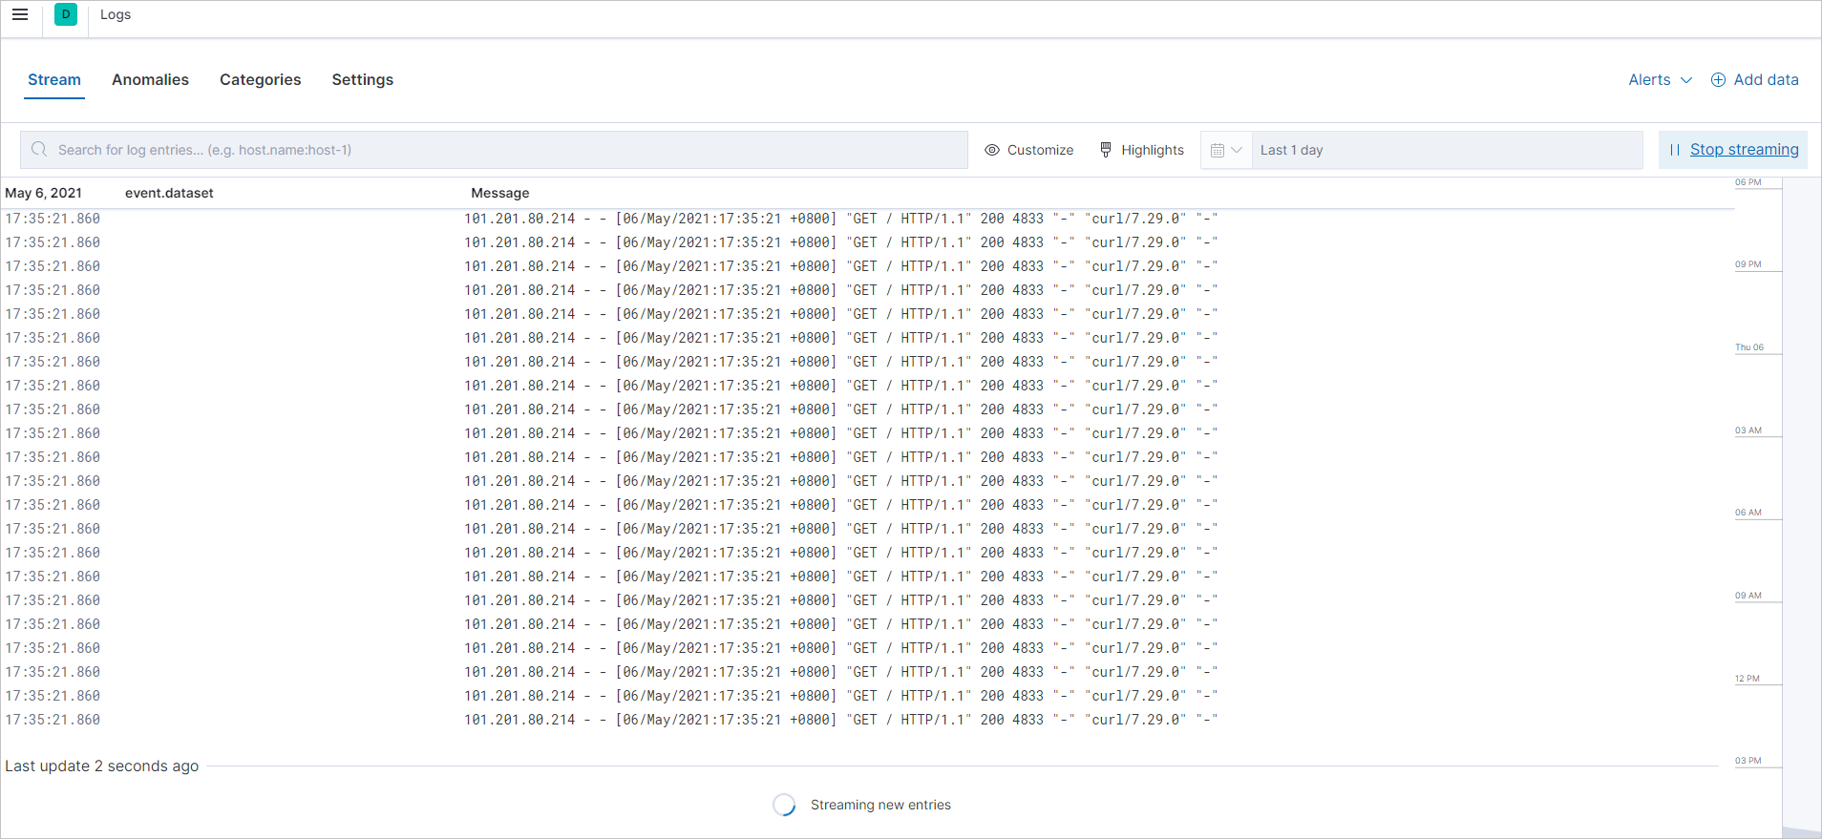
Task: Jump to 09 PM on the minimap
Action: click(x=1748, y=264)
